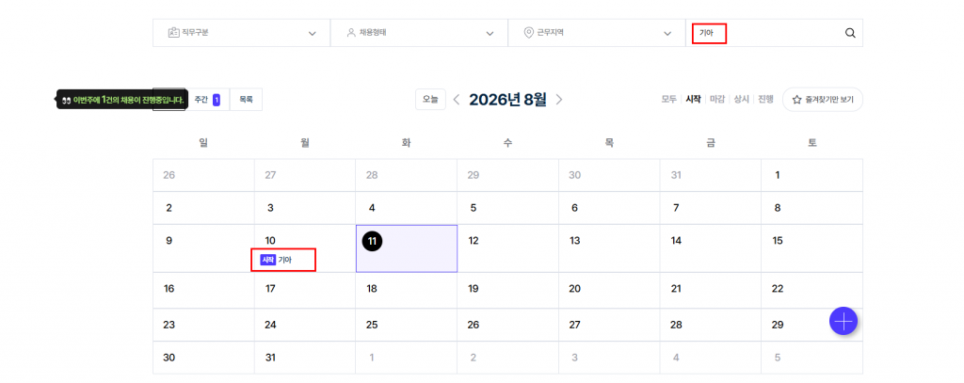Go to next month arrow
Viewport: 964px width, 383px height.
click(559, 100)
